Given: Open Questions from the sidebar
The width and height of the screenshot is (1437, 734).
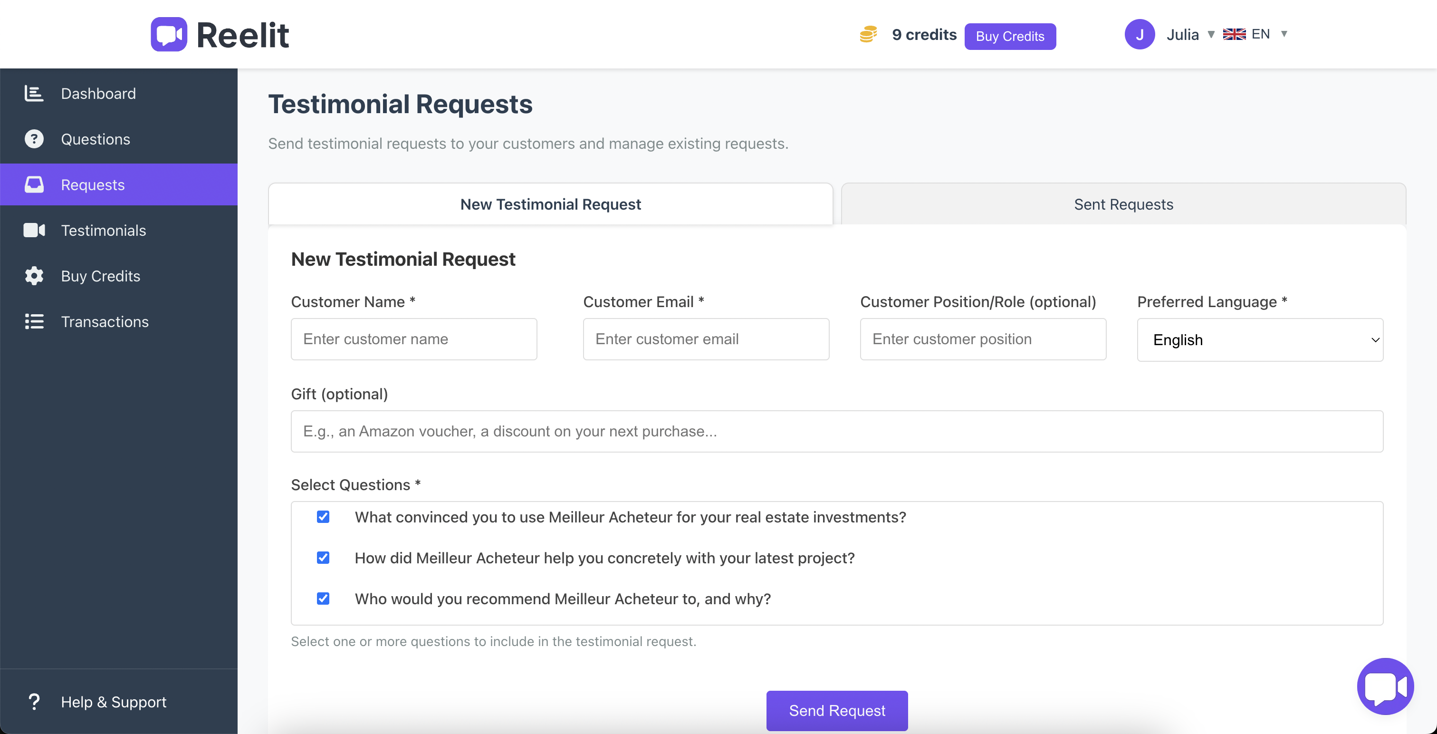Looking at the screenshot, I should coord(119,139).
